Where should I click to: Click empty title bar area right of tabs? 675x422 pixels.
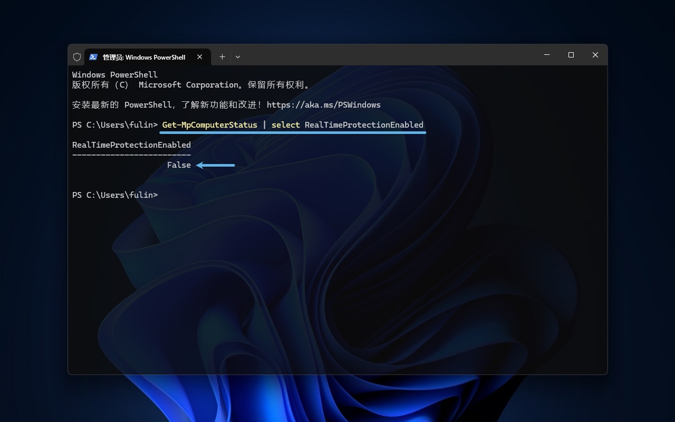pyautogui.click(x=390, y=56)
